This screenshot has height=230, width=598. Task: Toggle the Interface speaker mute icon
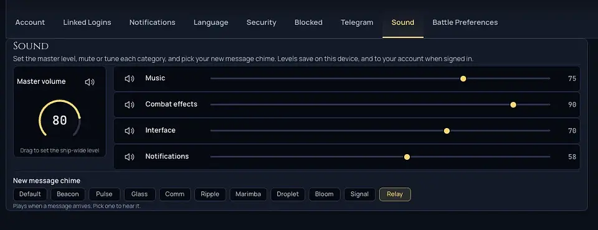point(130,131)
